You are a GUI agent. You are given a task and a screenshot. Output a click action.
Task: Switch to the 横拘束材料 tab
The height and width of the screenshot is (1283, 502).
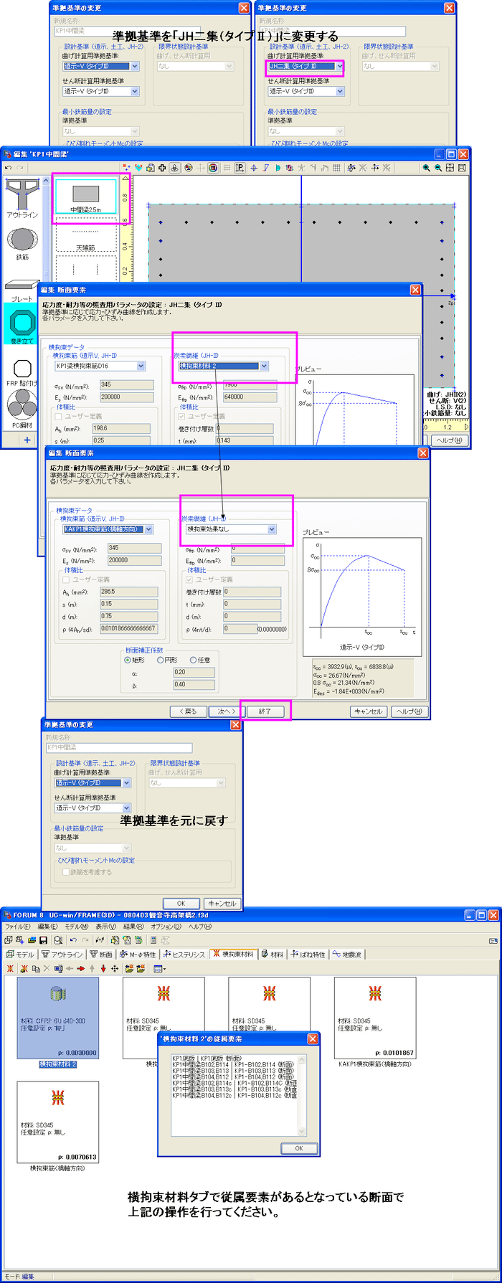point(233,955)
